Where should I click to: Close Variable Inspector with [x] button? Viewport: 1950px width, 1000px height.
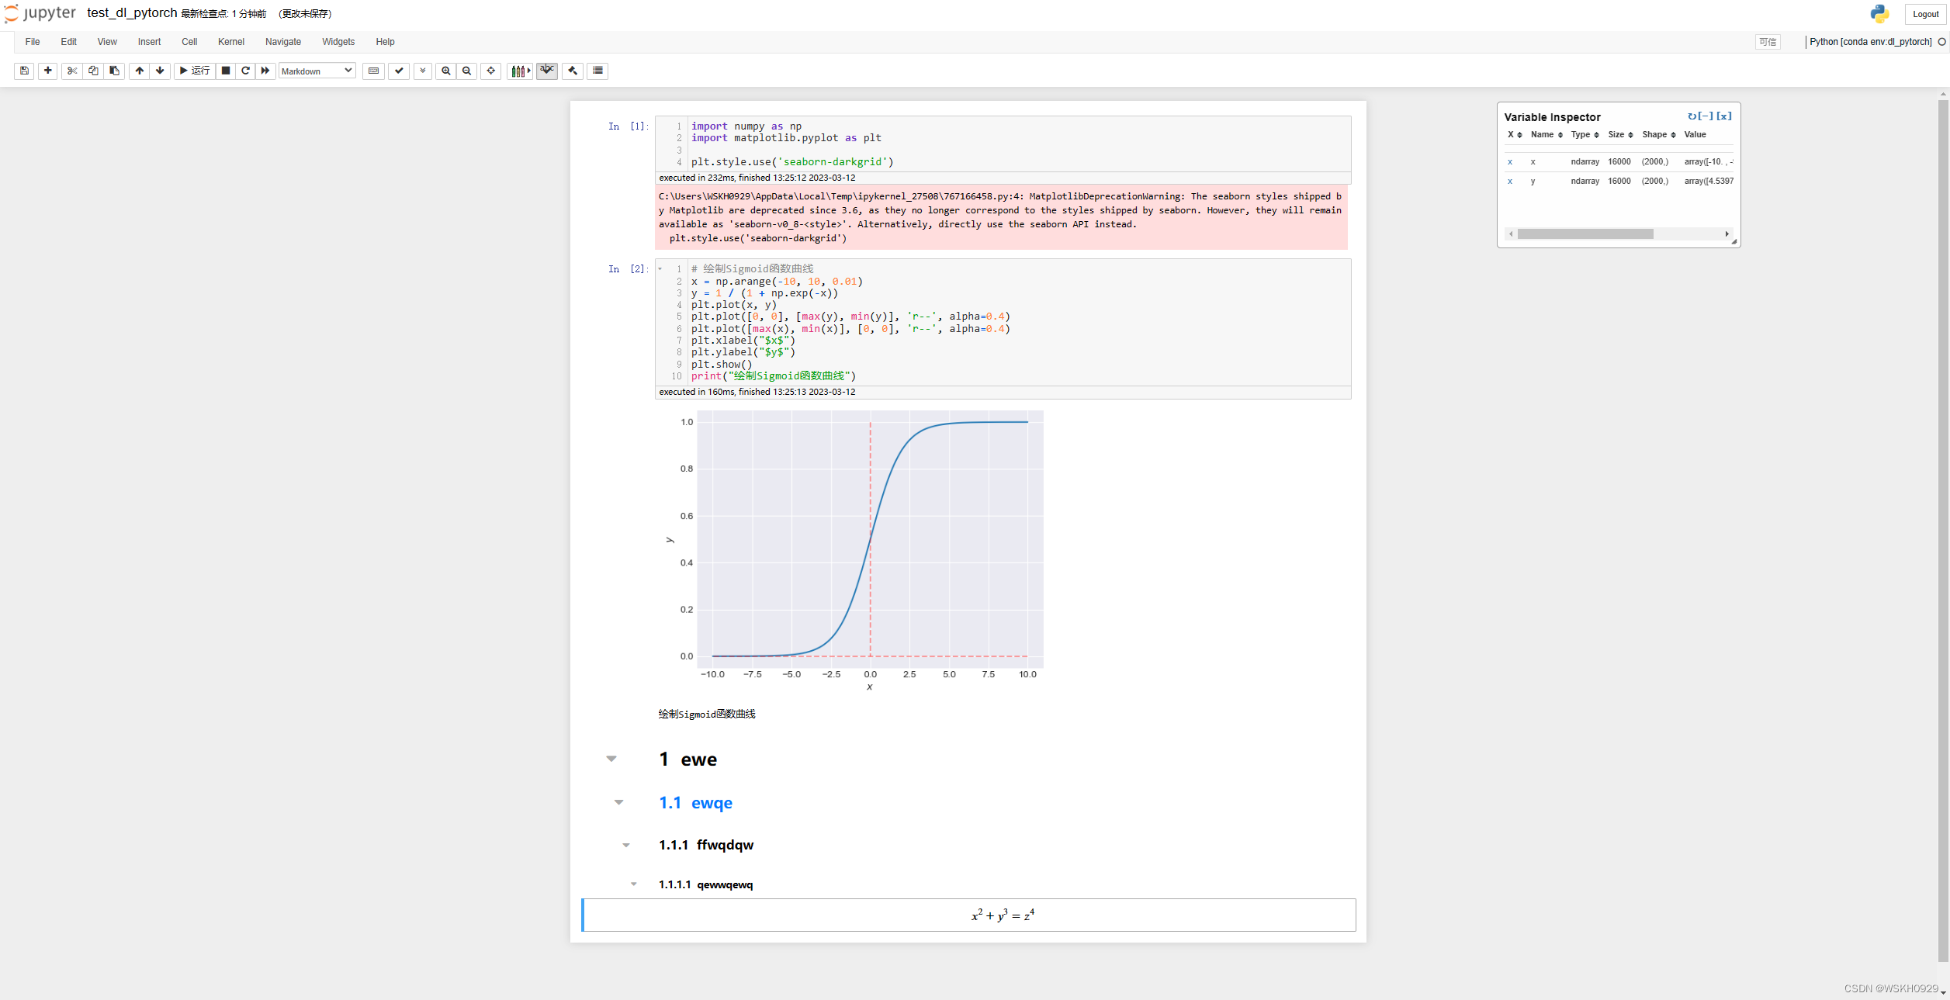tap(1724, 116)
